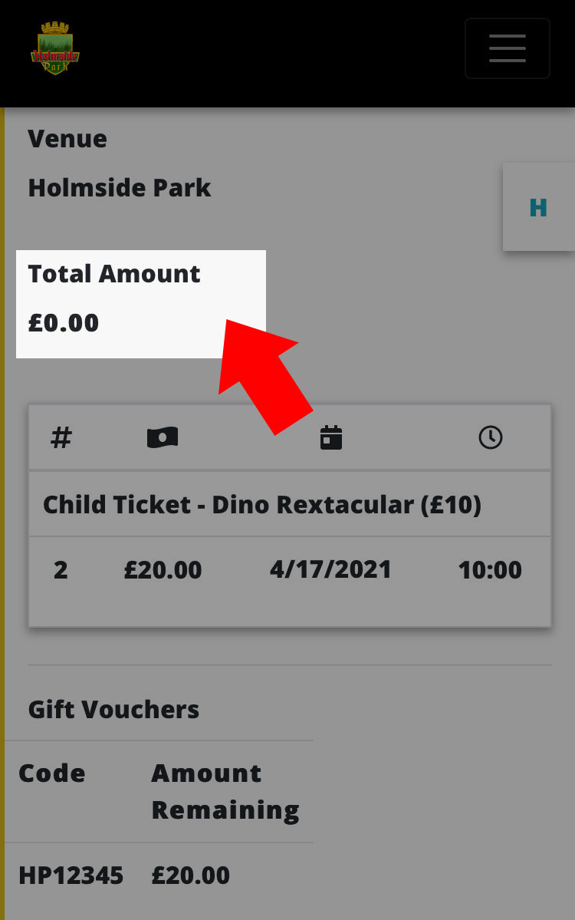The height and width of the screenshot is (920, 575).
Task: Click the calendar date column icon
Action: click(x=331, y=437)
